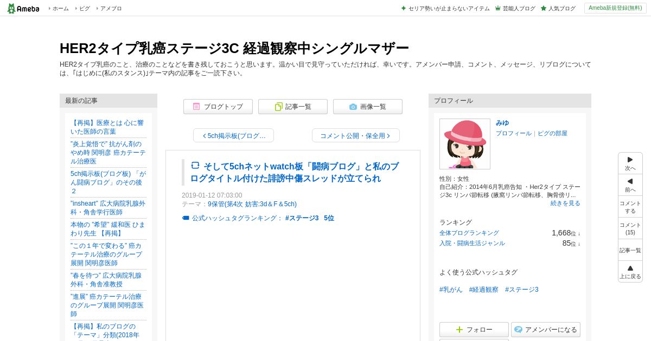
Task: Click hashtag tag icon beside 公式ハッシュタグランキング
Action: pyautogui.click(x=186, y=218)
